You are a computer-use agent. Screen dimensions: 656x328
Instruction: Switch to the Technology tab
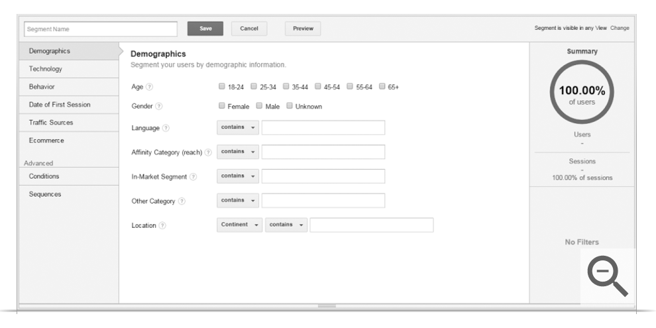(46, 69)
